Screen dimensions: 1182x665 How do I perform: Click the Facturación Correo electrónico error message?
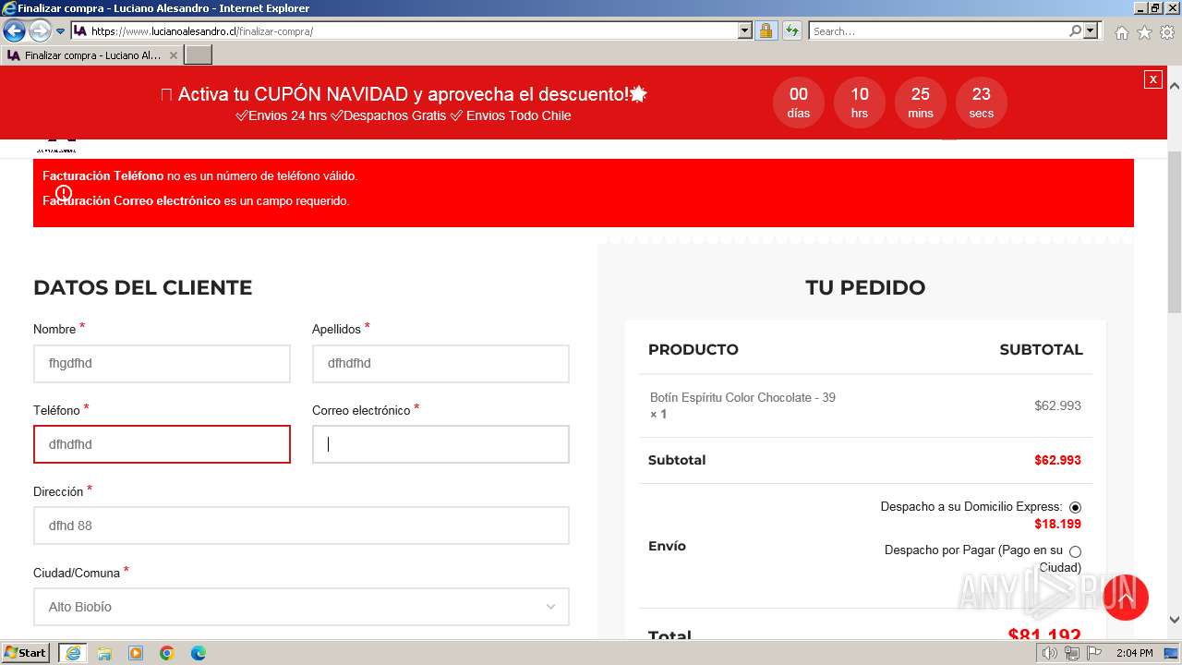pyautogui.click(x=196, y=200)
